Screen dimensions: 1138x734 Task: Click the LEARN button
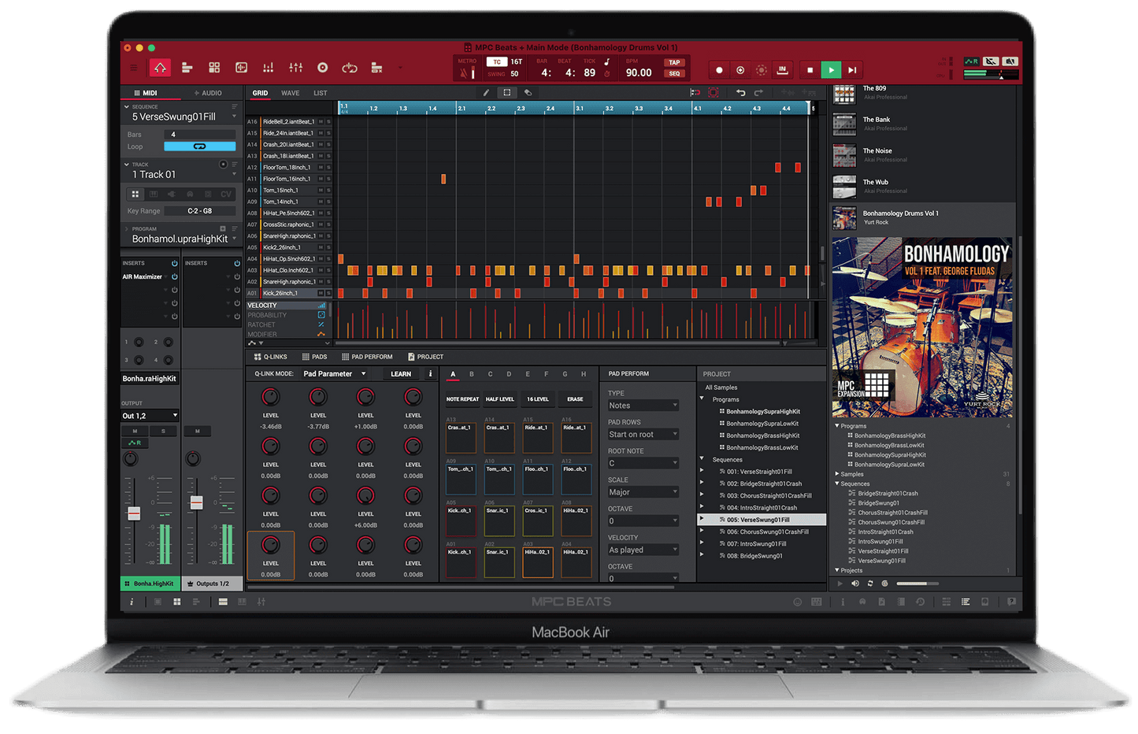[x=401, y=374]
